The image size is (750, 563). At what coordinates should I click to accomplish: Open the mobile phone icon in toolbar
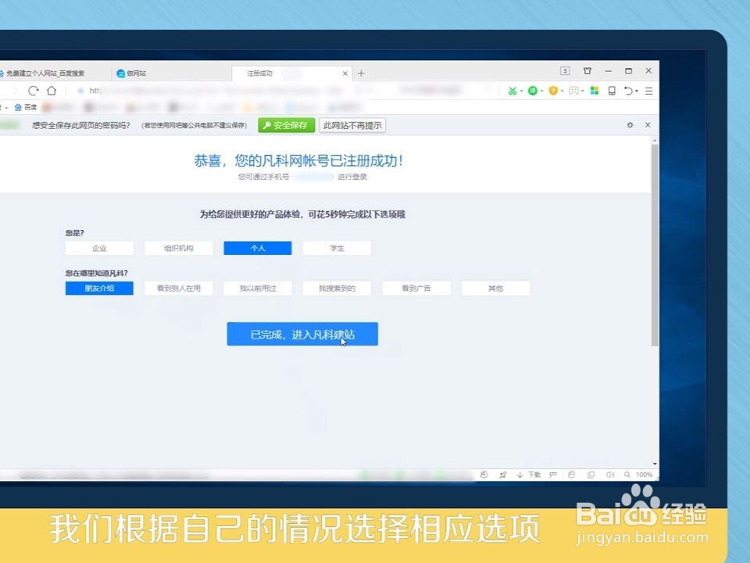tap(612, 91)
